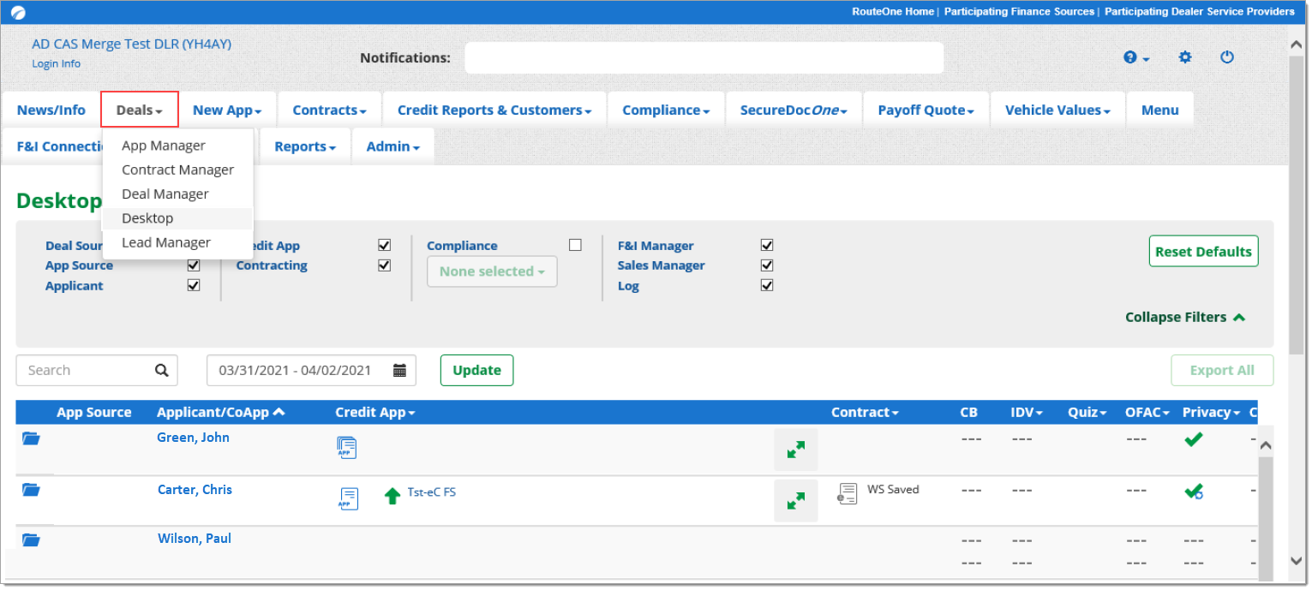Uncheck the Log checkbox

pos(767,285)
